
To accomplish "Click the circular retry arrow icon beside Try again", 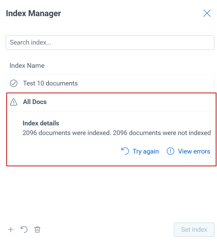I will point(125,151).
